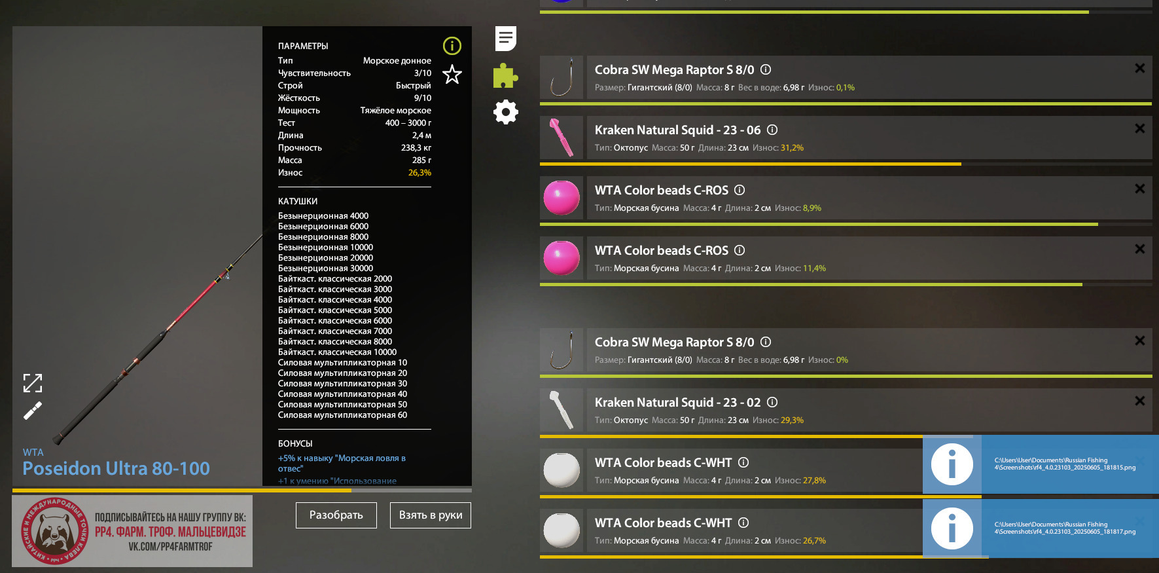
Task: Click the screenshot notification ending 181817.png
Action: pos(1041,528)
